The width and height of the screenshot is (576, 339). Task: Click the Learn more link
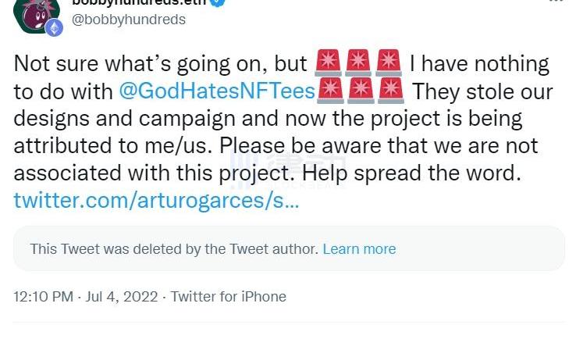(x=359, y=249)
